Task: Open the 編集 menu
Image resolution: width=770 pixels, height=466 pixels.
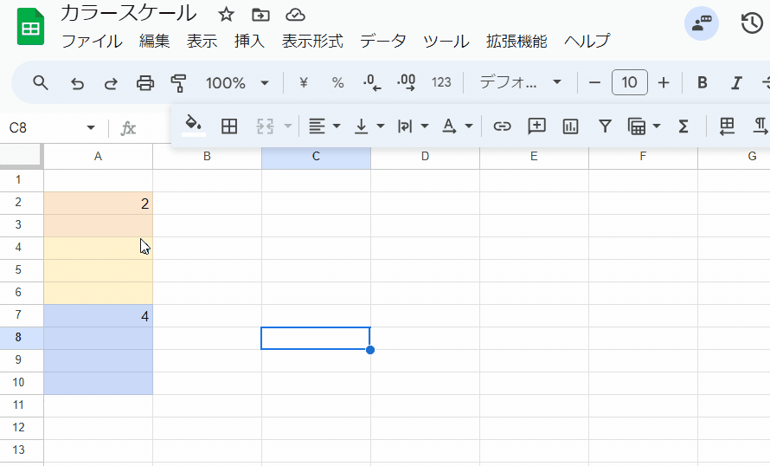Action: coord(154,41)
